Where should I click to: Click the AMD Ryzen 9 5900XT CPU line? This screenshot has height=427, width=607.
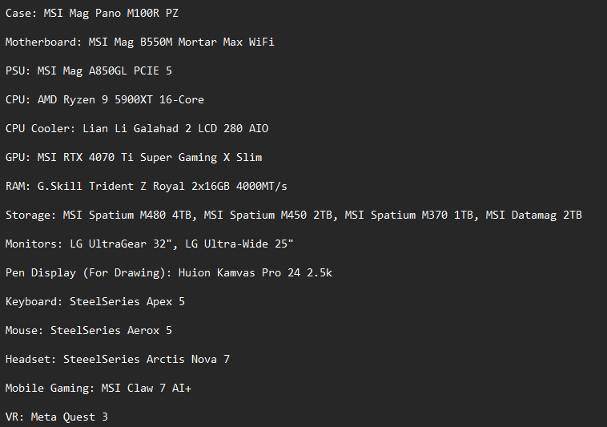tap(104, 99)
